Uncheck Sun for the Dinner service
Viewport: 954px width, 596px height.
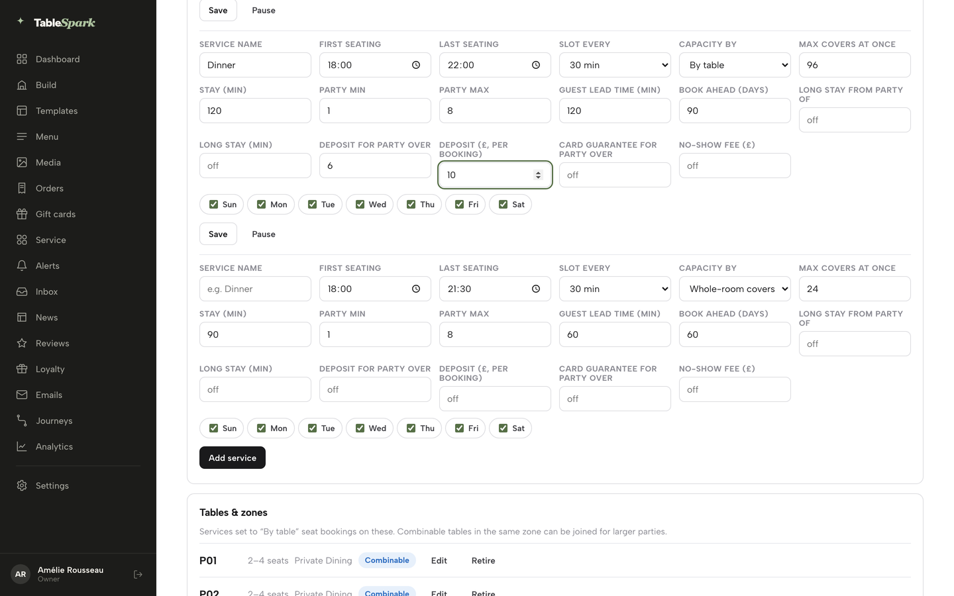pos(213,205)
